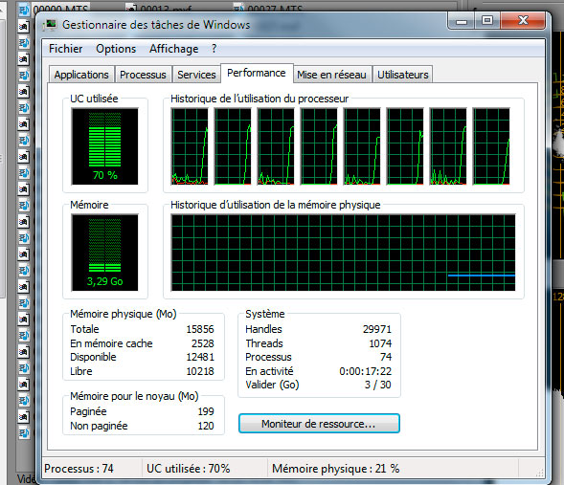The height and width of the screenshot is (485, 564).
Task: Select the Services tab
Action: coord(196,75)
